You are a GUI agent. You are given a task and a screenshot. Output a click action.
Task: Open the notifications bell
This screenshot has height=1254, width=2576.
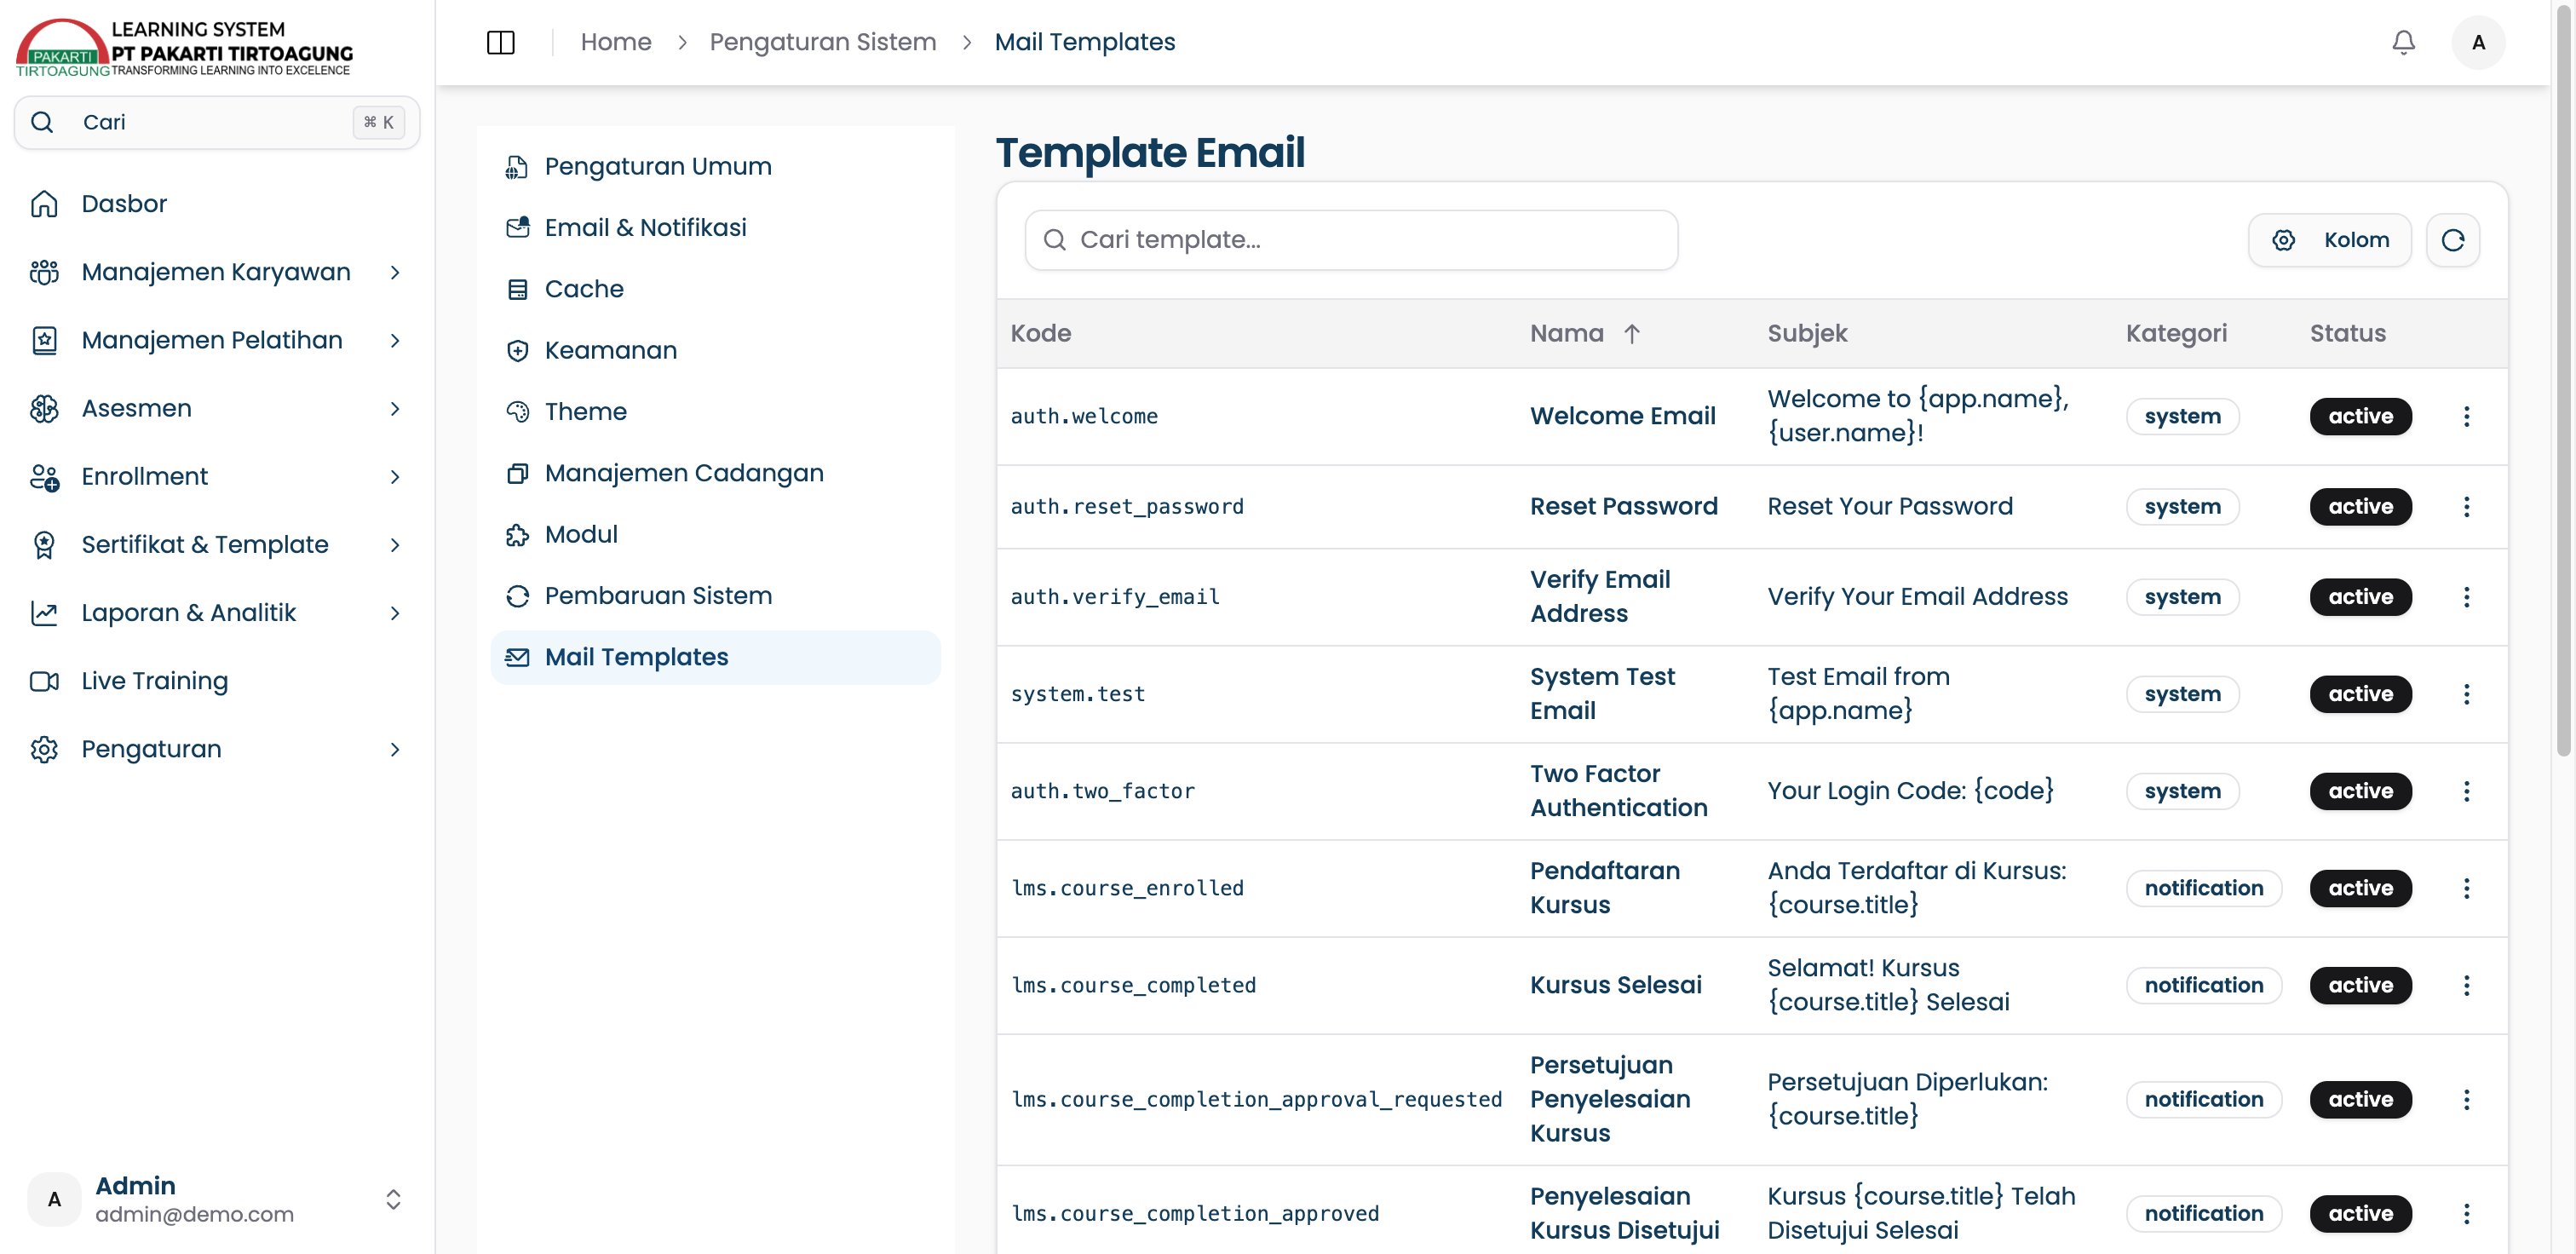tap(2403, 42)
